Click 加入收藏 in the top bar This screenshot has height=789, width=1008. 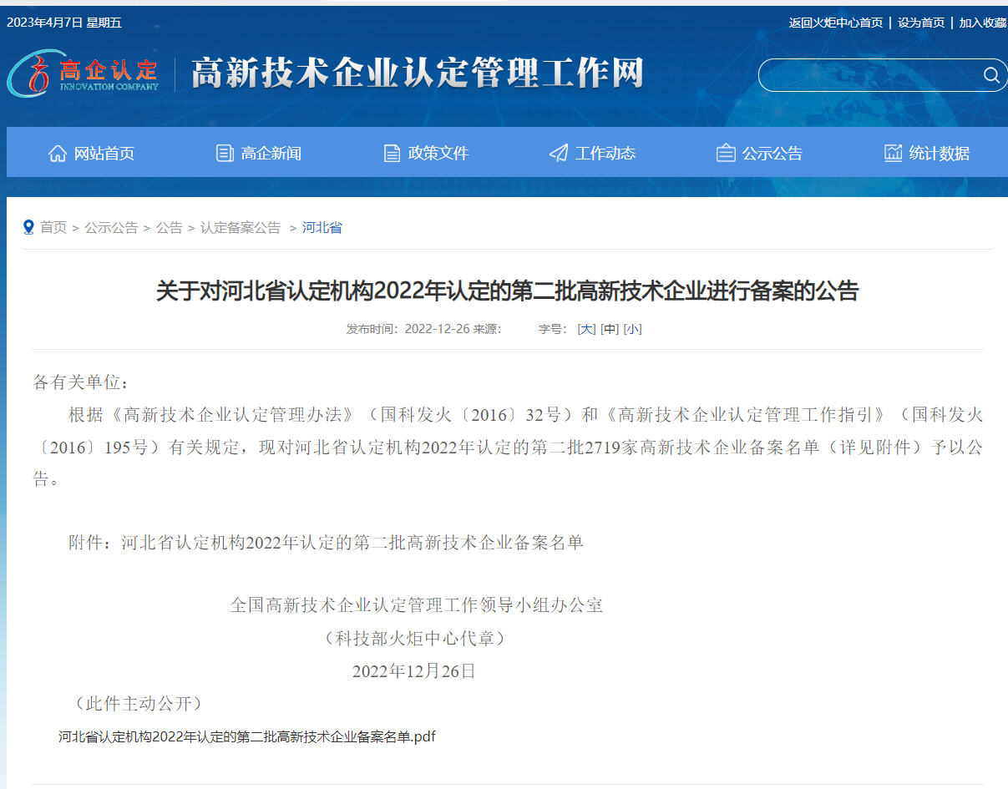tap(982, 23)
